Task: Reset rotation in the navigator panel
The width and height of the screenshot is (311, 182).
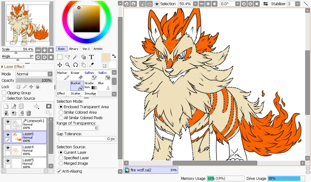Action: 51,57
